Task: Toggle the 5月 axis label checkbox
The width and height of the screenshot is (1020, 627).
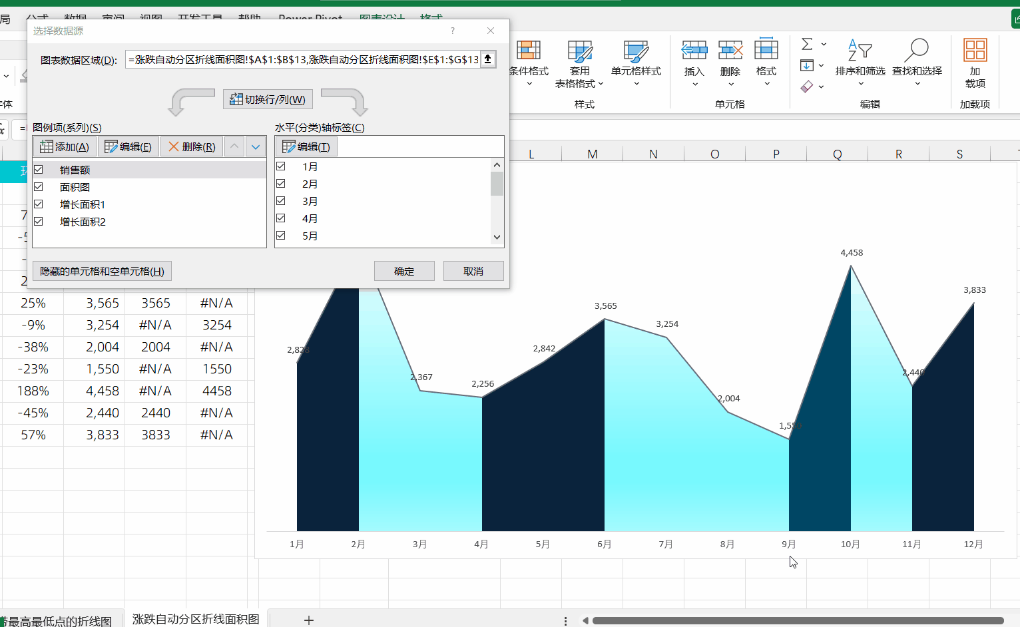Action: [x=281, y=236]
